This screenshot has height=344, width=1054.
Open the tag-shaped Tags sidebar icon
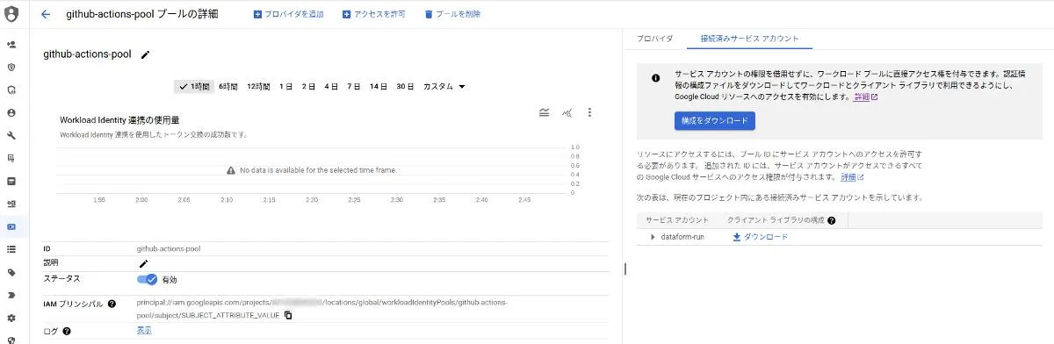(x=11, y=272)
